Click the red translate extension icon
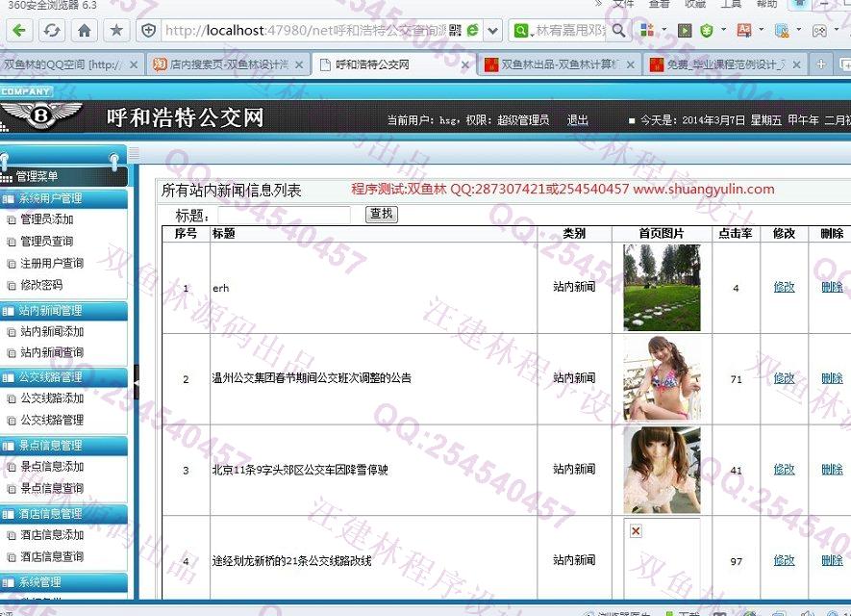Viewport: 851px width, 616px height. [744, 31]
